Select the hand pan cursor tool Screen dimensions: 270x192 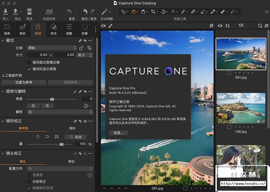133,12
